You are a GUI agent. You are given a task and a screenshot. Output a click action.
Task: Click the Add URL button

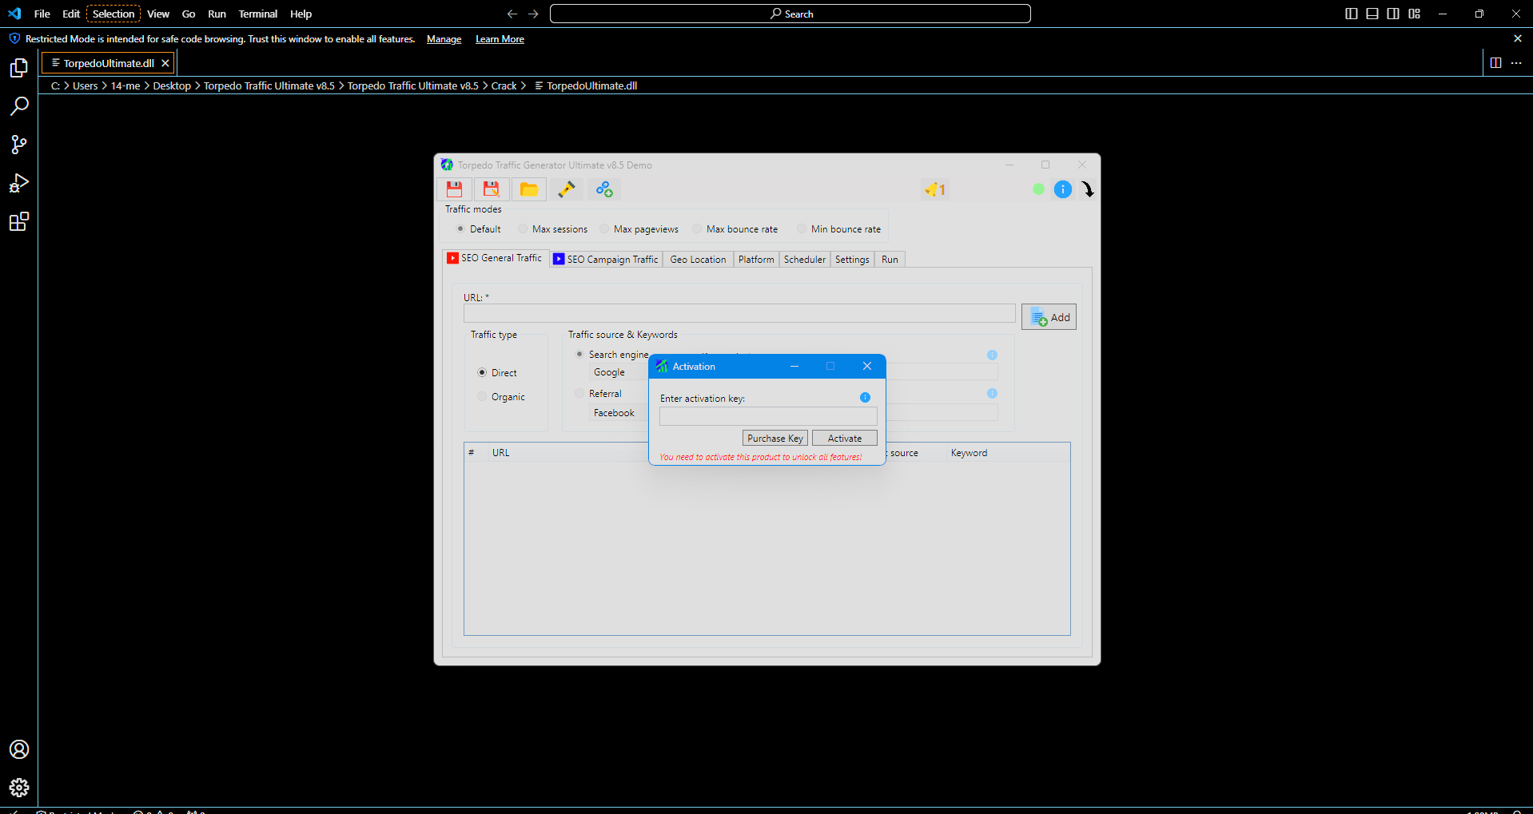pos(1049,317)
